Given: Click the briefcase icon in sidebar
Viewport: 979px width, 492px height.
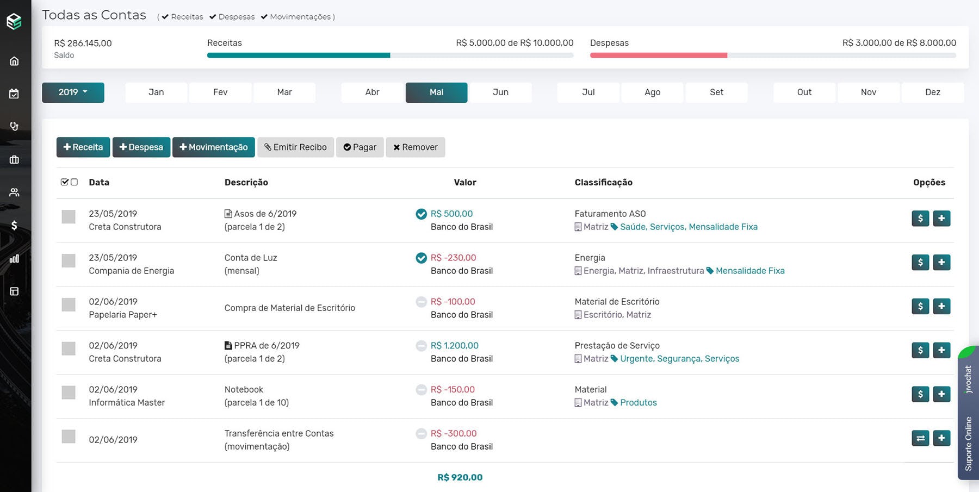Looking at the screenshot, I should [14, 159].
